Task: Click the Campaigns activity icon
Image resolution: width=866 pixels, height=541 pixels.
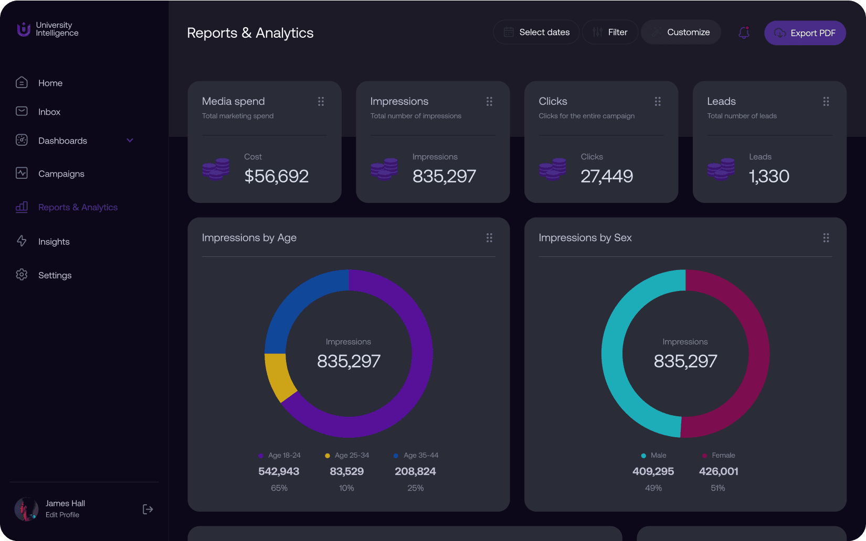Action: click(x=22, y=173)
